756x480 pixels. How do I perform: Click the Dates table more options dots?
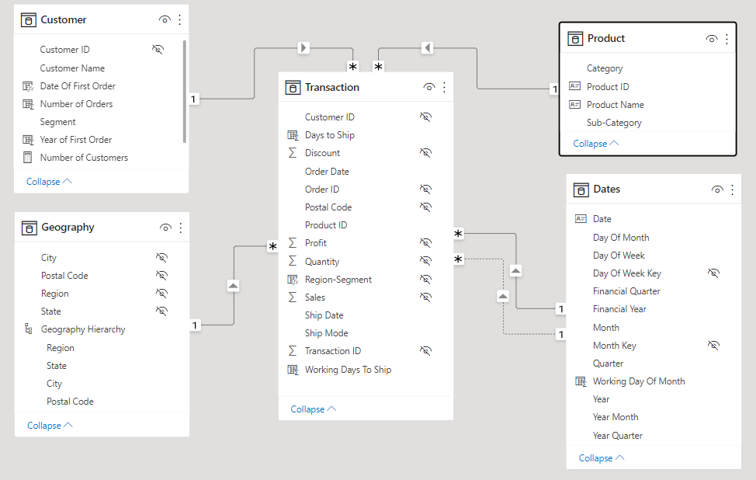point(732,190)
